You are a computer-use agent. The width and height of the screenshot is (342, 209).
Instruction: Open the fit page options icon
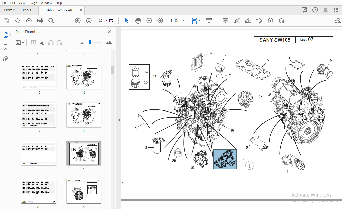[194, 21]
